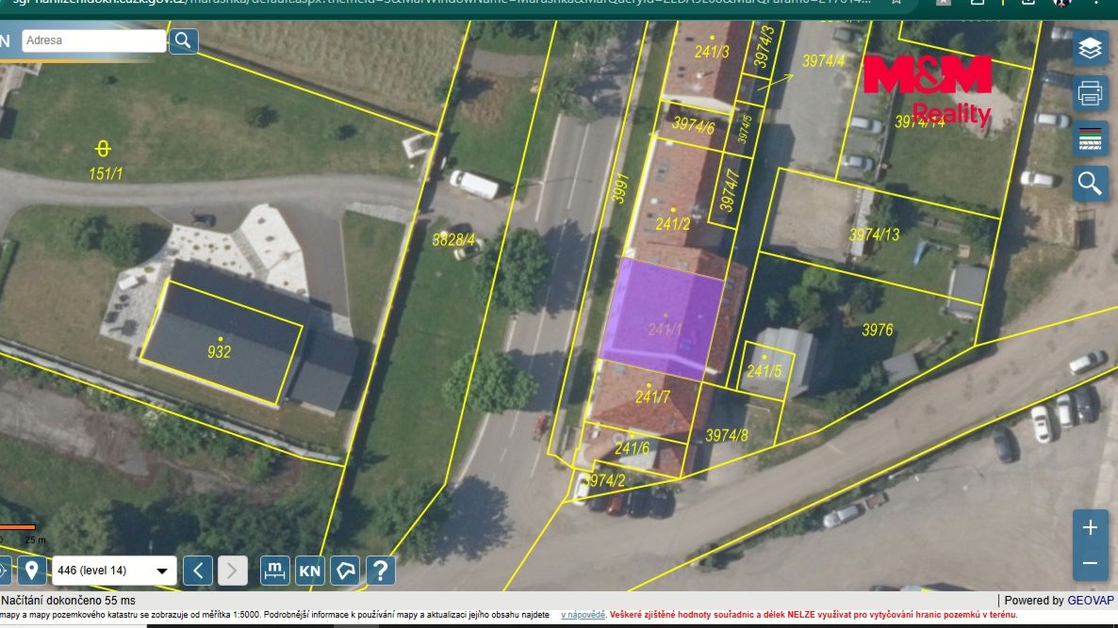1118x628 pixels.
Task: Click parcel label 3974/7
Action: coord(730,190)
